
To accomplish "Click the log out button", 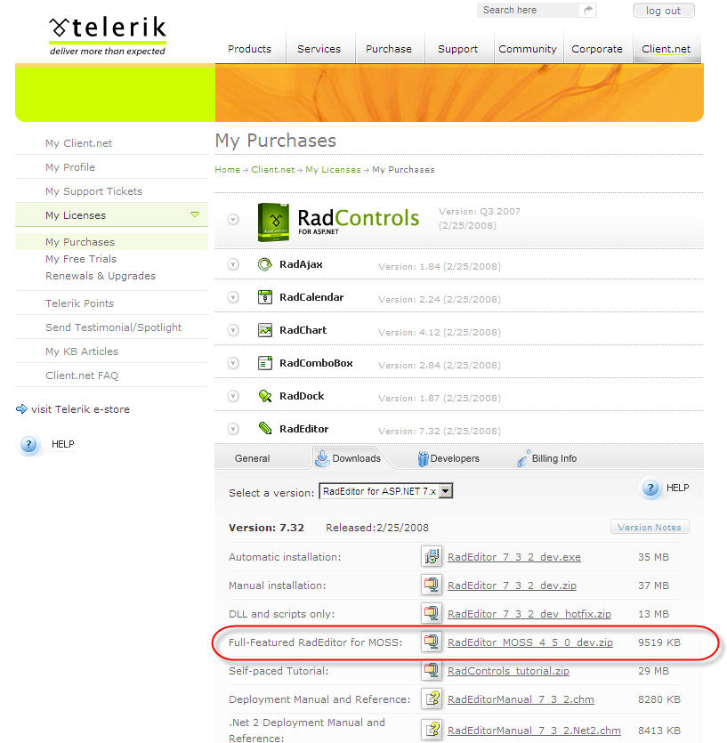I will point(664,11).
